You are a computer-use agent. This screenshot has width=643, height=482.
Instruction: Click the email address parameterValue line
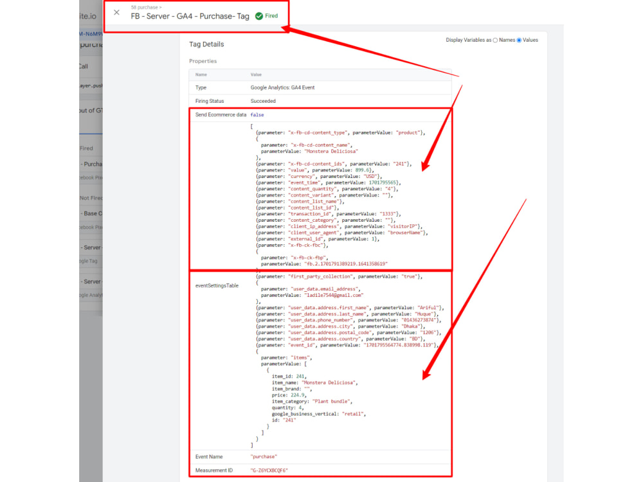(312, 295)
